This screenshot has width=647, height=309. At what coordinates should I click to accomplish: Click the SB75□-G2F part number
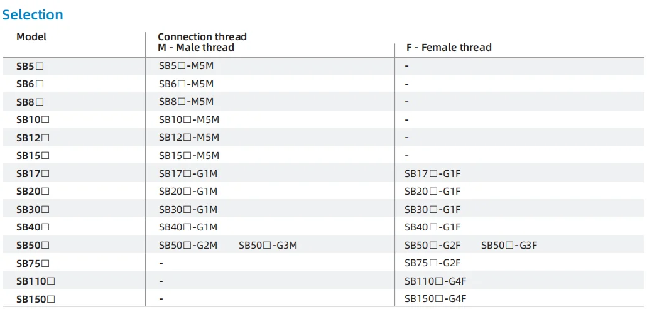tap(432, 263)
